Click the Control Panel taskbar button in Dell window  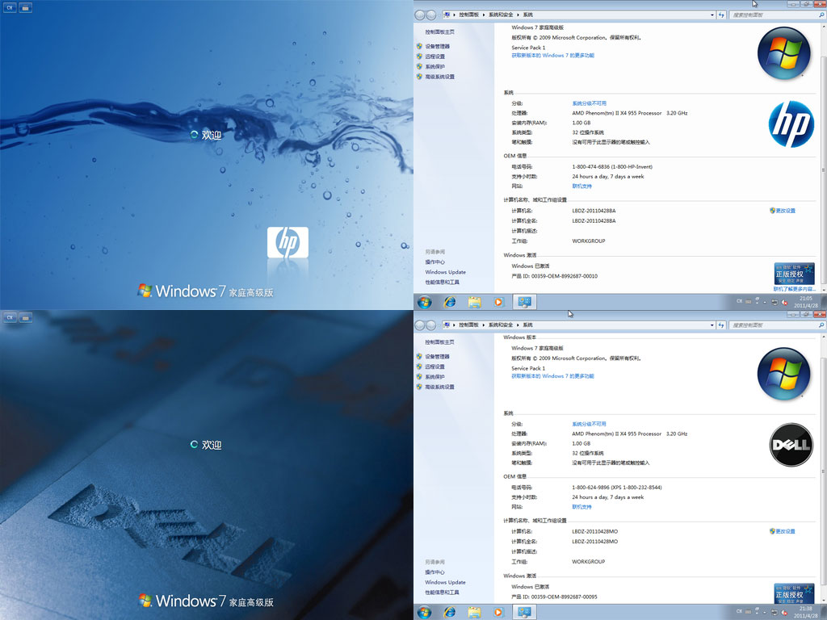click(x=524, y=612)
